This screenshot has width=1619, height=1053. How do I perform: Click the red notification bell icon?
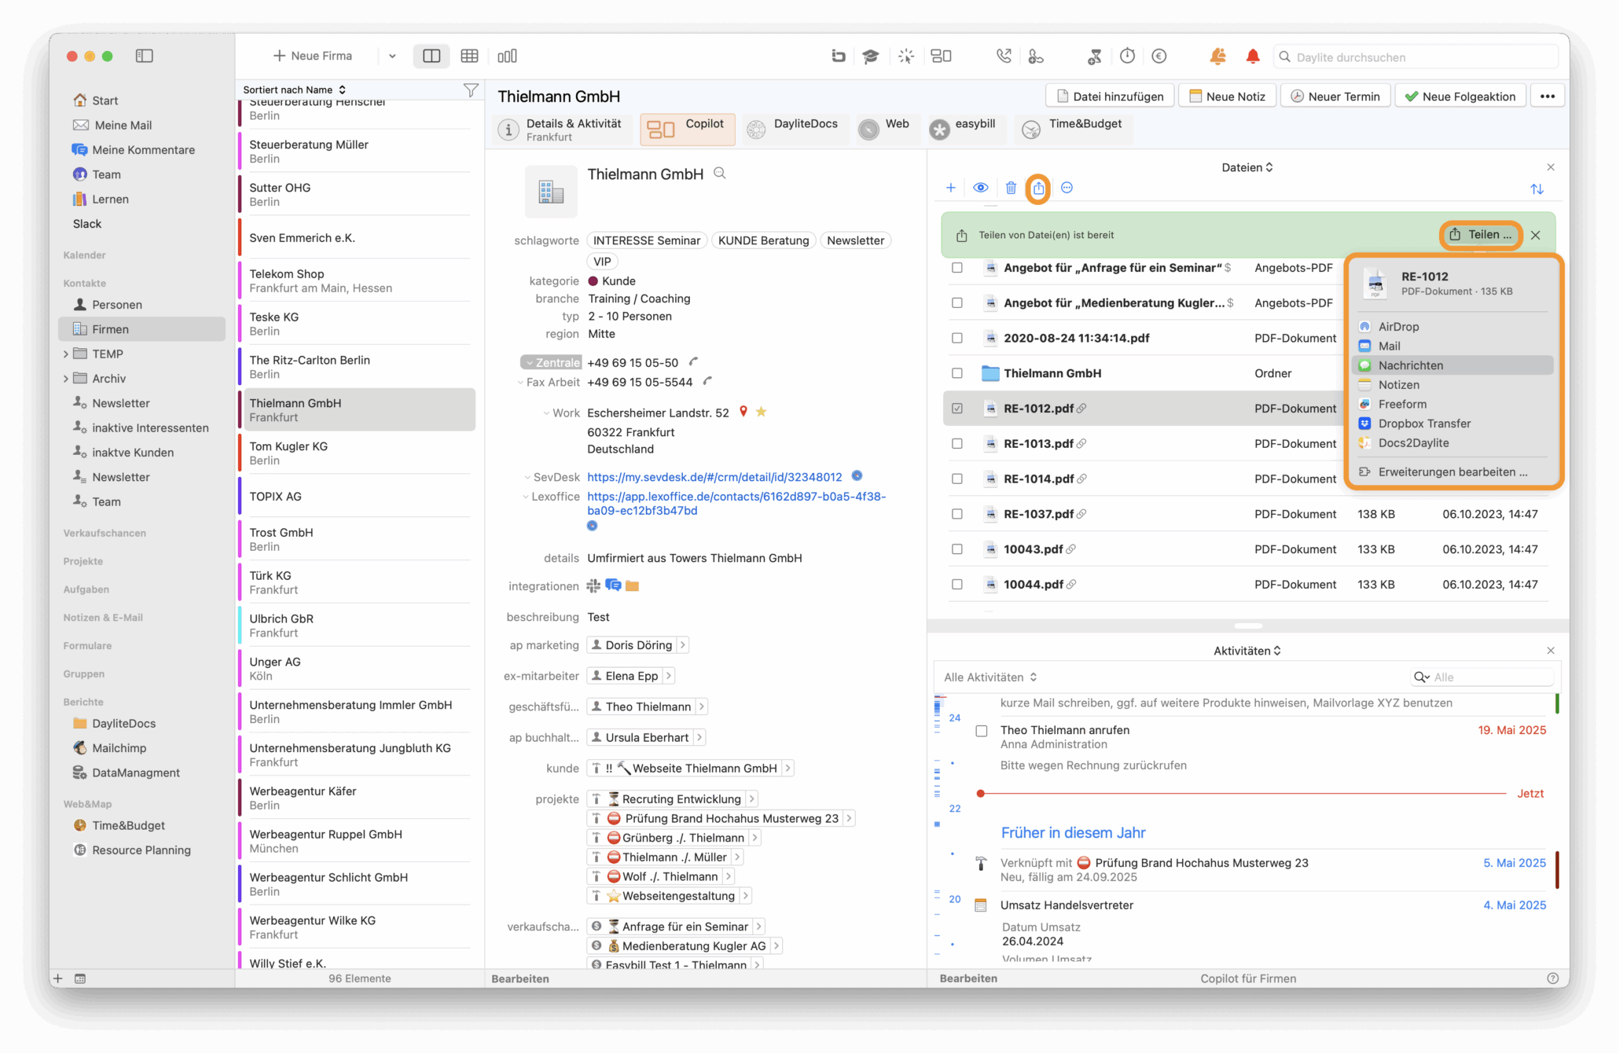click(x=1253, y=56)
